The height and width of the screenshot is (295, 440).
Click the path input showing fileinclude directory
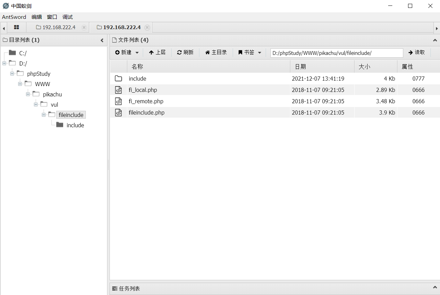(336, 53)
